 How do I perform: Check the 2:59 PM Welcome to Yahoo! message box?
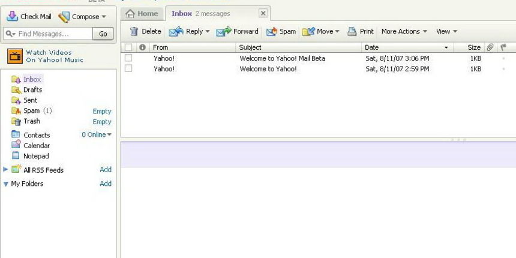(x=128, y=68)
